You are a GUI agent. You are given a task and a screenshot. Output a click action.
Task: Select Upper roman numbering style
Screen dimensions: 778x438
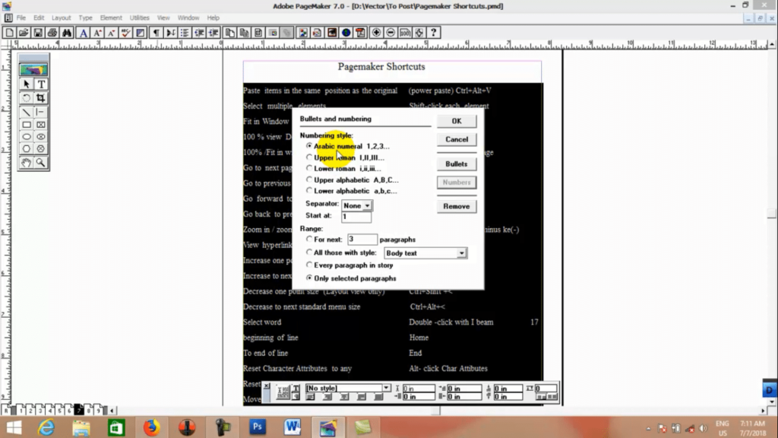[345, 157]
